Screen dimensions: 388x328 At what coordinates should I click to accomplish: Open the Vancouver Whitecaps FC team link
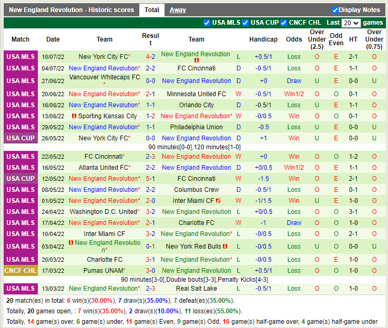point(104,77)
